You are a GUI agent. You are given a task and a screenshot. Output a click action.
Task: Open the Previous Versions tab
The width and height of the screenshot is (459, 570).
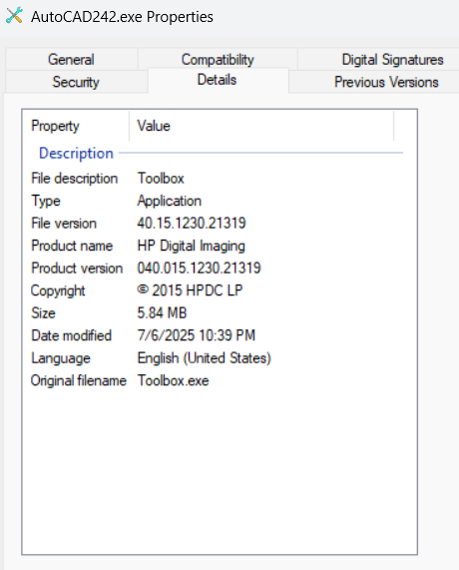pos(386,82)
